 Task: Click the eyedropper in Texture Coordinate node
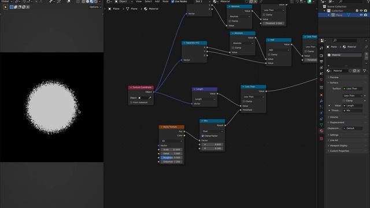(x=150, y=98)
